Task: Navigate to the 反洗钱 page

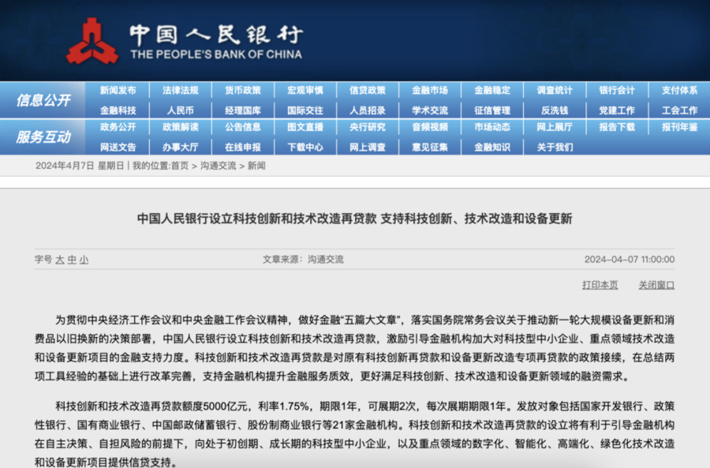Action: click(555, 110)
